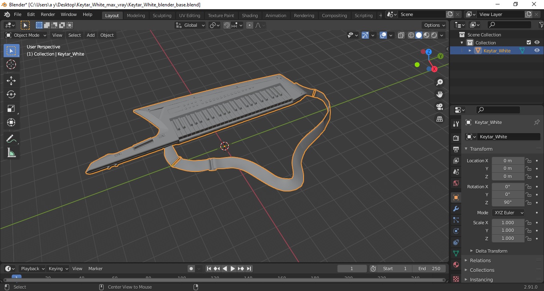Uncheck the Collection exclude checkbox

tap(529, 42)
